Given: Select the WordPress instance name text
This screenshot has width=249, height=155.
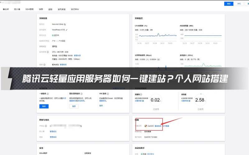Looking at the screenshot, I should 58,30.
